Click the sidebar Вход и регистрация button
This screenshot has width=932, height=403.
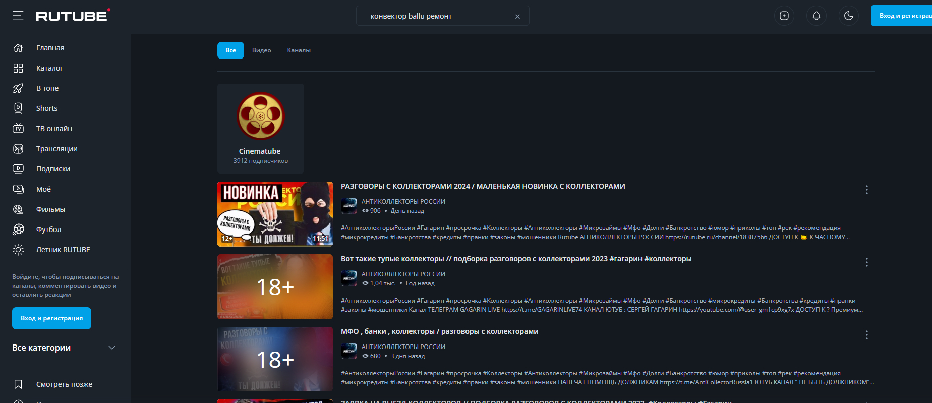pyautogui.click(x=51, y=318)
